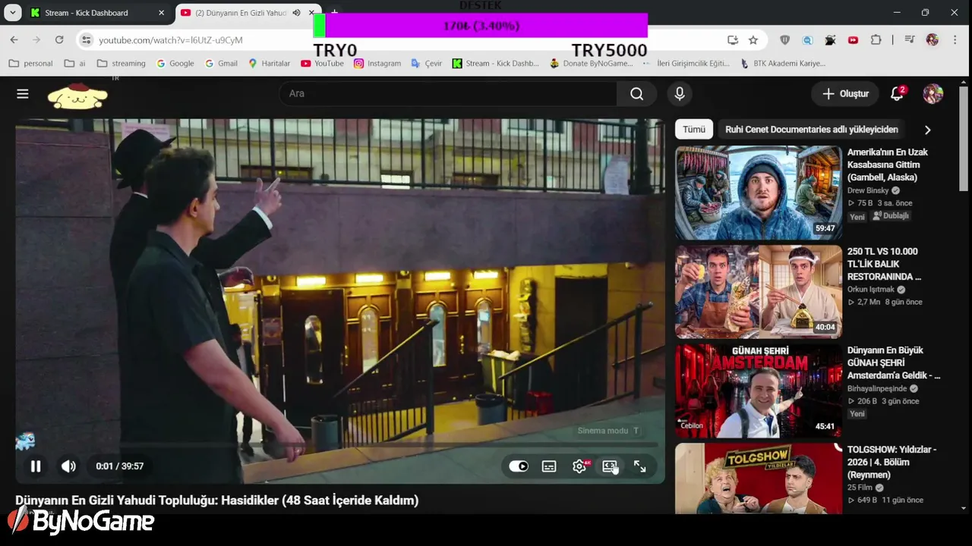View site information icon in address bar
Screen dimensions: 972x546
click(86, 39)
